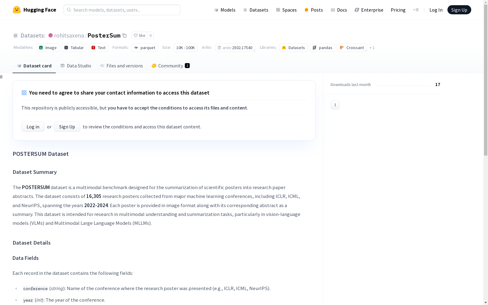The image size is (488, 305).
Task: Open Posts in the top navigation
Action: point(314,10)
